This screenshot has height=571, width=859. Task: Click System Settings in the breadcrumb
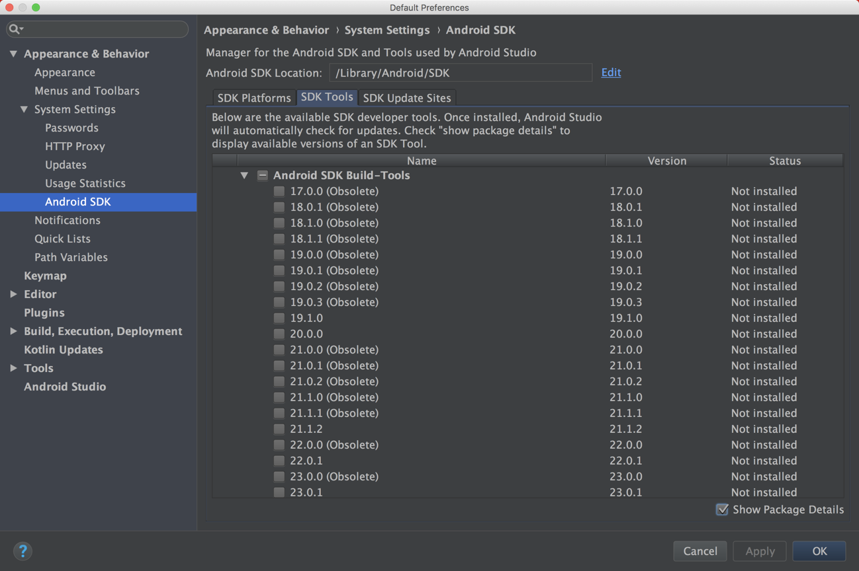pyautogui.click(x=387, y=30)
